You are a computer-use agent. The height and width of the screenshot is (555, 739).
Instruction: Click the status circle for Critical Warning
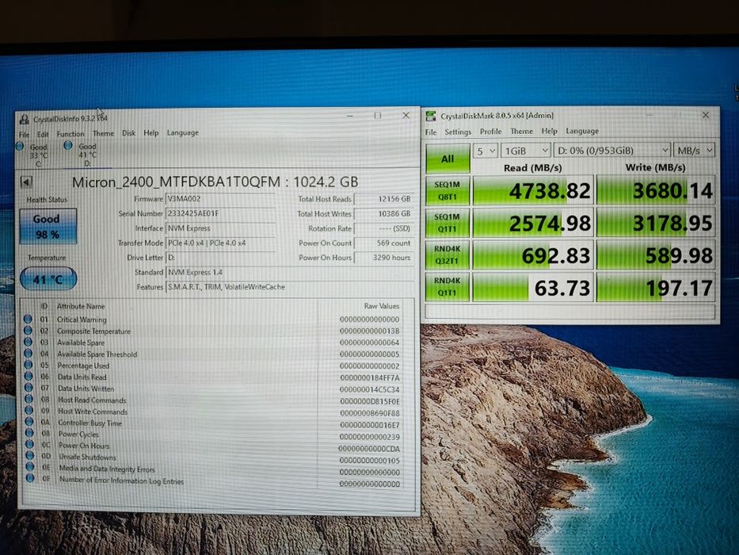[x=28, y=319]
